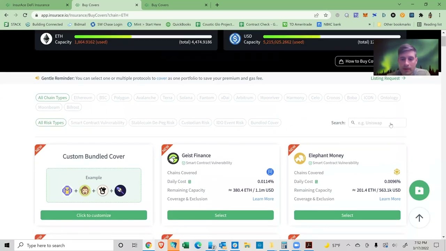Open Task View in the taskbar
This screenshot has width=446, height=251.
click(134, 245)
